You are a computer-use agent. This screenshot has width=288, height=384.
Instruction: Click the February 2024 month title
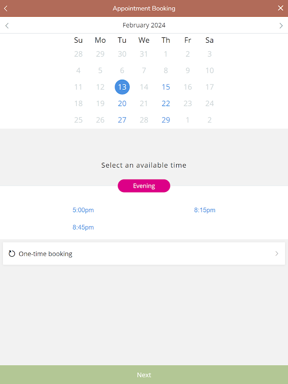click(144, 25)
